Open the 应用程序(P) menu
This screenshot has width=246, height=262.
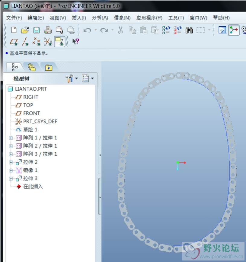click(149, 18)
